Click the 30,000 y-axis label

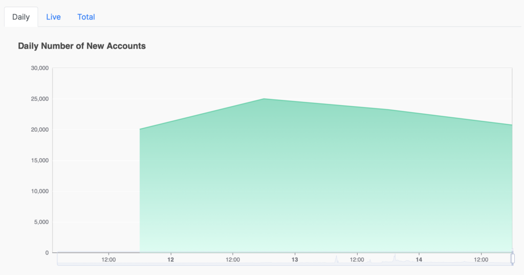(39, 68)
